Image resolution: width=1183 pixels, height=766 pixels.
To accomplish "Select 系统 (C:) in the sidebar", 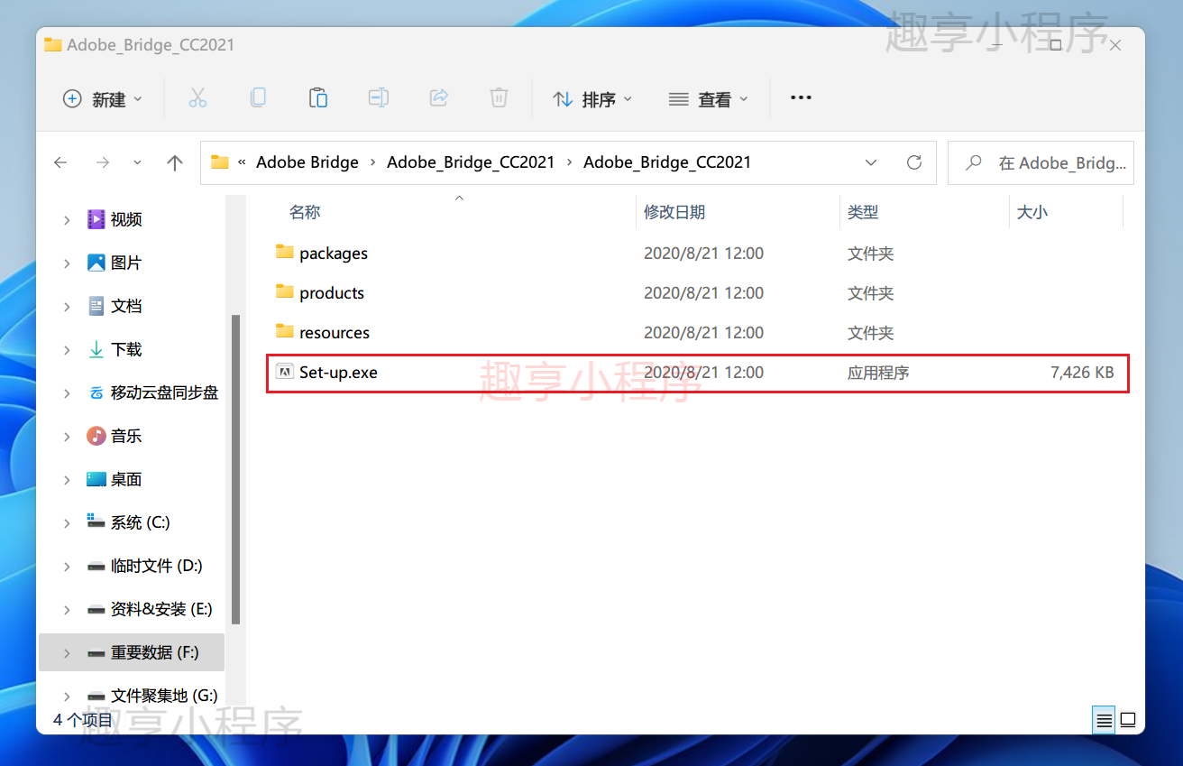I will point(140,522).
